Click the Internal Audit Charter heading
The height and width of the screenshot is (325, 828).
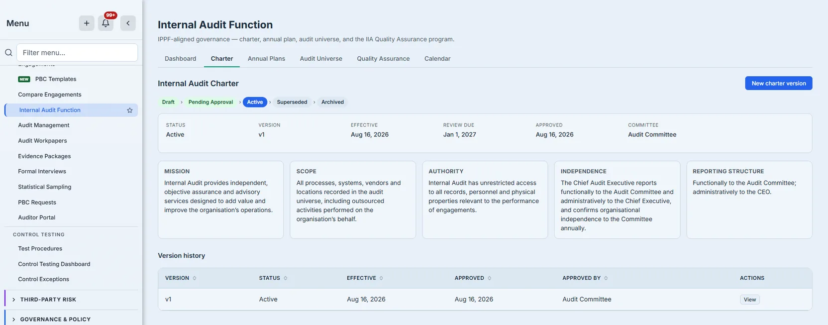(198, 84)
